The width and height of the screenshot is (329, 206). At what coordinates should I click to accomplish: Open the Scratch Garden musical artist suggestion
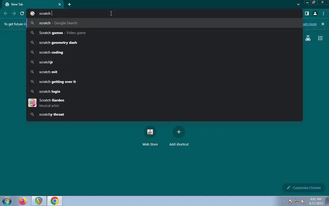[x=164, y=103]
